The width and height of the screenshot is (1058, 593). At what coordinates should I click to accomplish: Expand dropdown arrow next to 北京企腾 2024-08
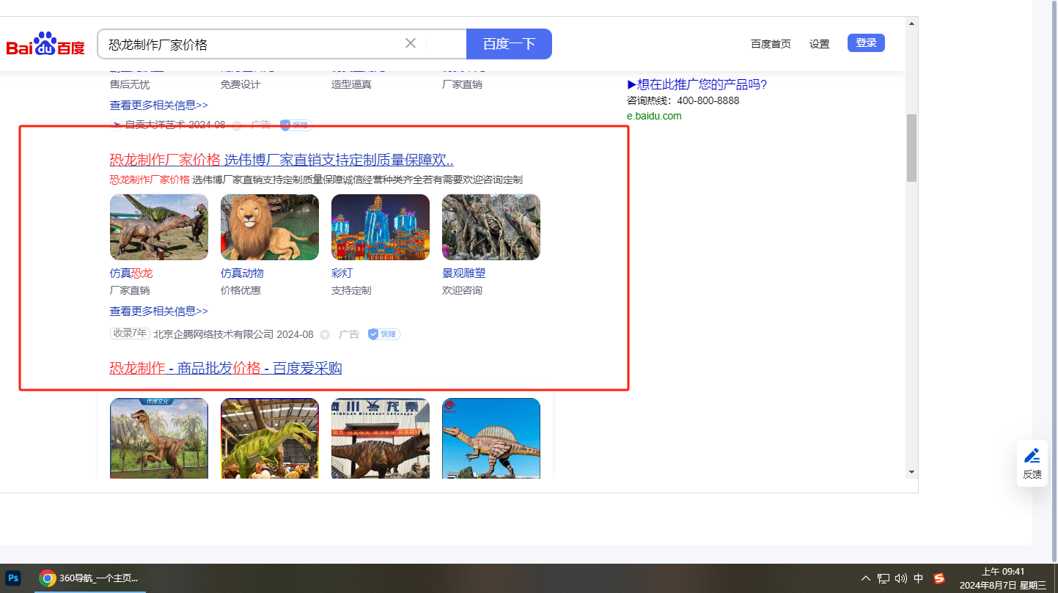coord(325,335)
